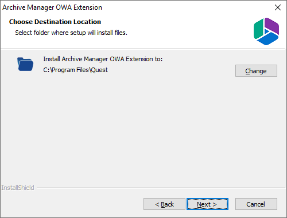Select the 'Install Archive Manager OWA Extension to:' label

tap(103, 59)
